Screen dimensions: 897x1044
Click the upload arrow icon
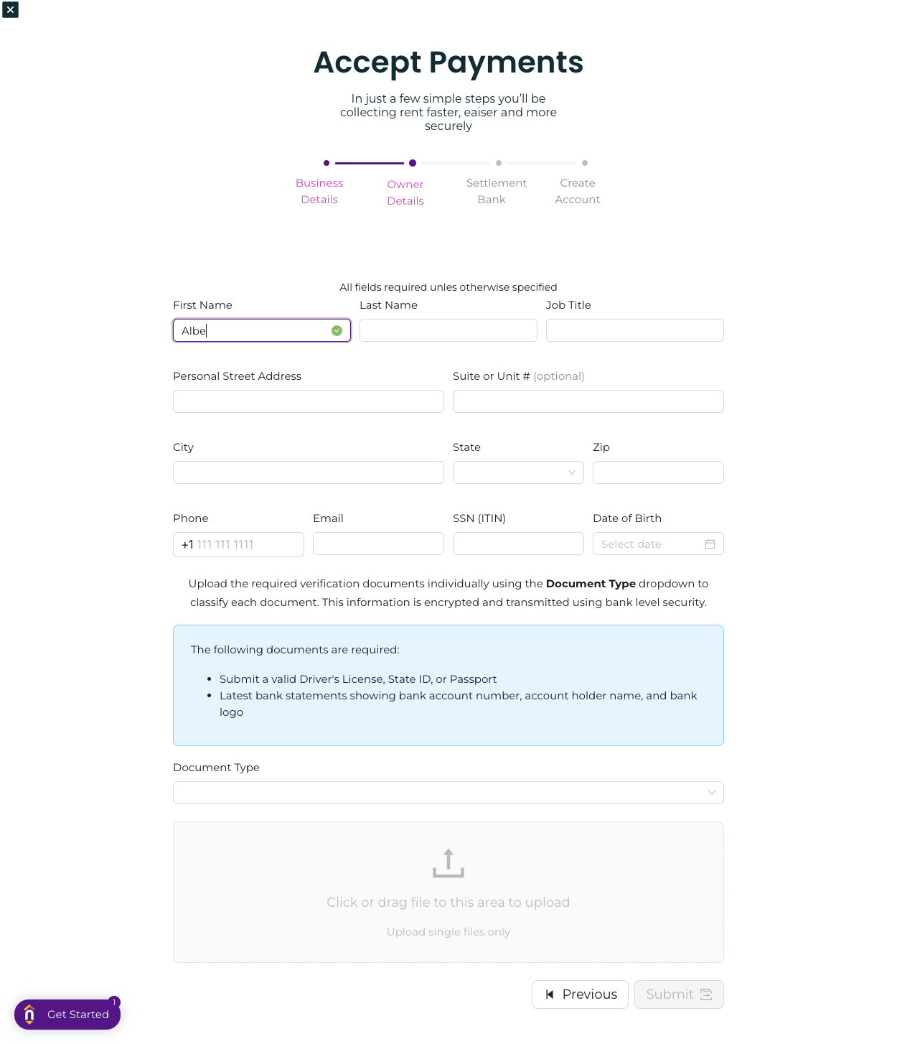[448, 863]
